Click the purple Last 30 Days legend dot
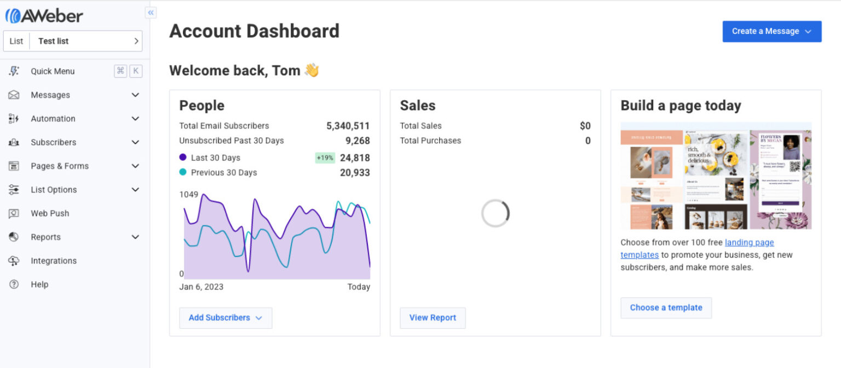The width and height of the screenshot is (841, 368). [x=183, y=157]
